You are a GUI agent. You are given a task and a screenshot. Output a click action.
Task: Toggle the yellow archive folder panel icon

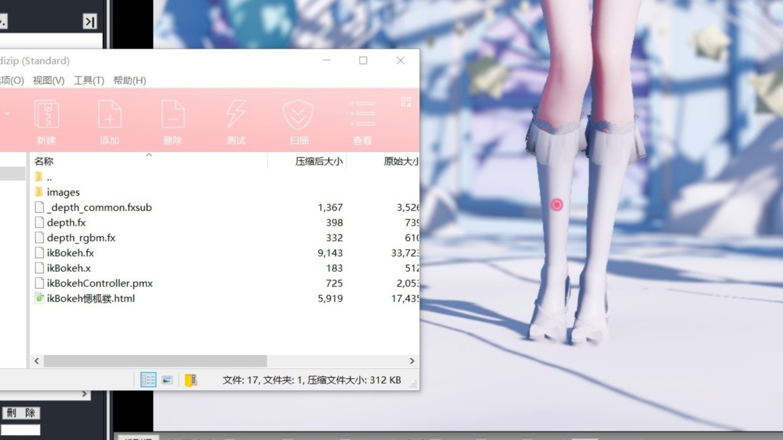(190, 380)
